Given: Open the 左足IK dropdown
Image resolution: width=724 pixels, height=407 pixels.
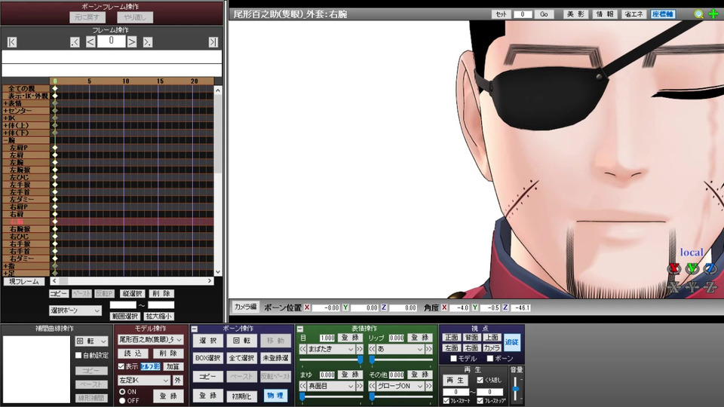Looking at the screenshot, I should click(143, 380).
